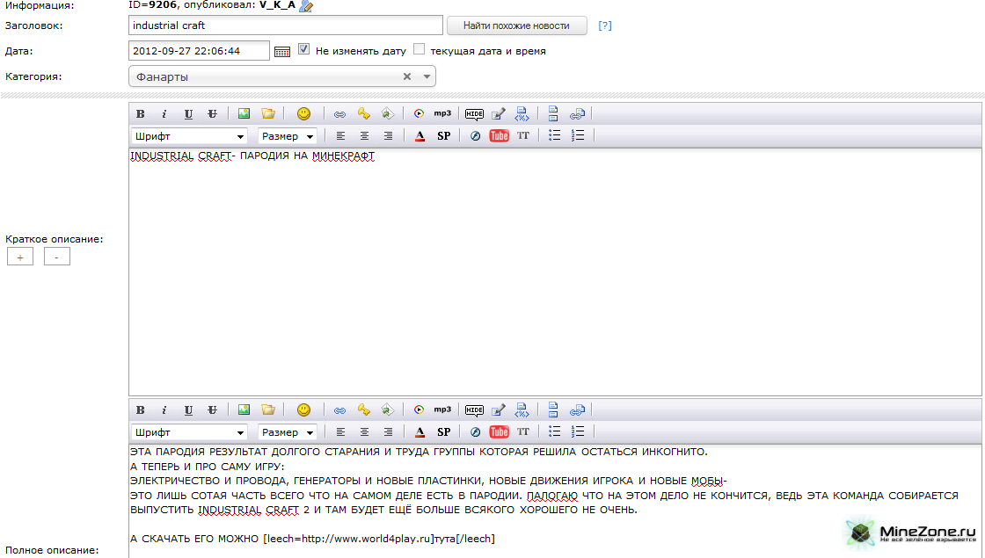
Task: Insert mp3 audio in full description toolbar
Action: click(x=442, y=409)
